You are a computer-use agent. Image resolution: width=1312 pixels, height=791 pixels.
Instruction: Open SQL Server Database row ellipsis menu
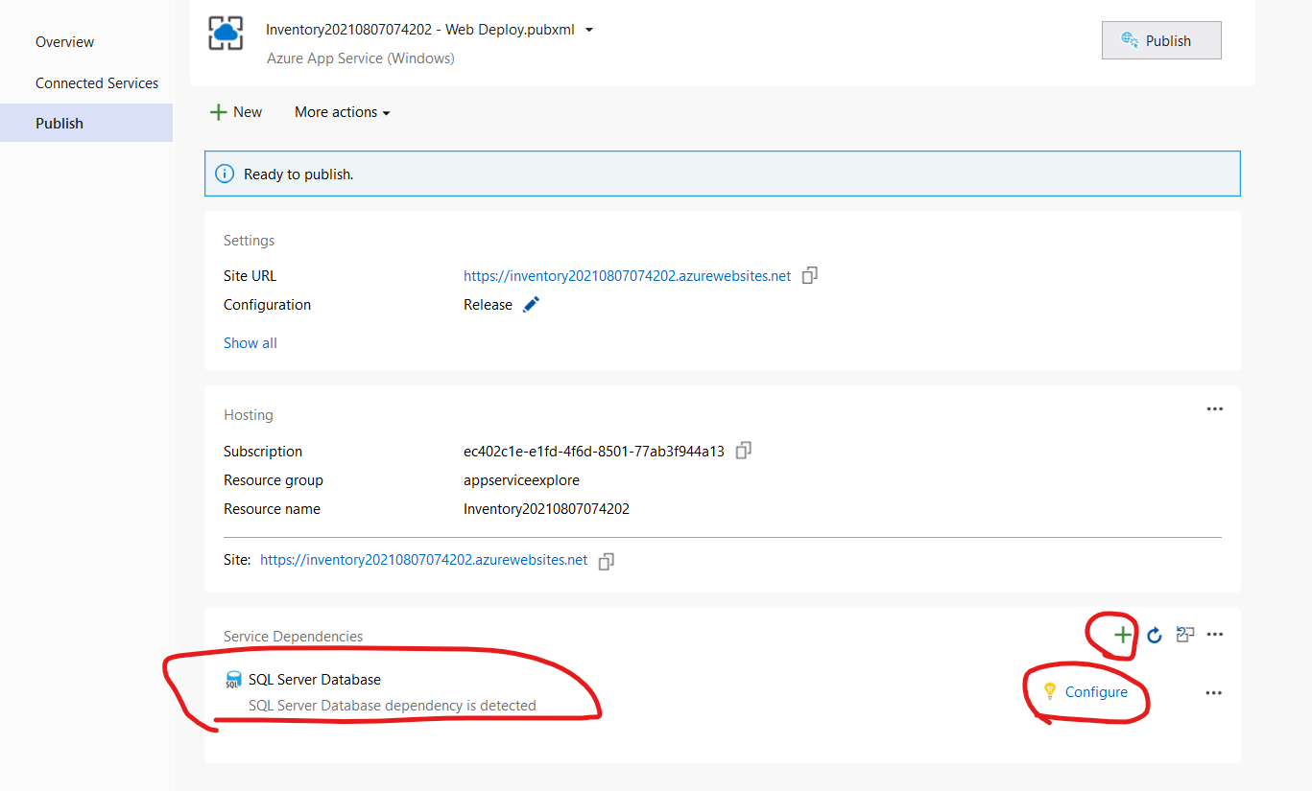(1213, 692)
